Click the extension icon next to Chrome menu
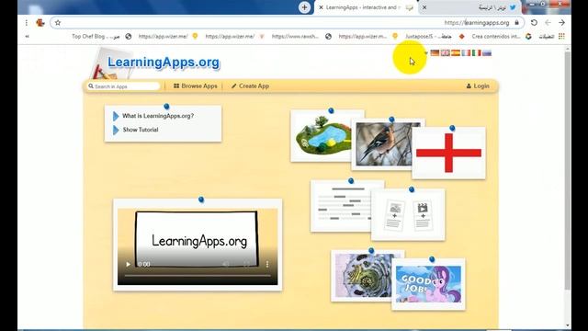588x331 pixels. click(x=40, y=23)
